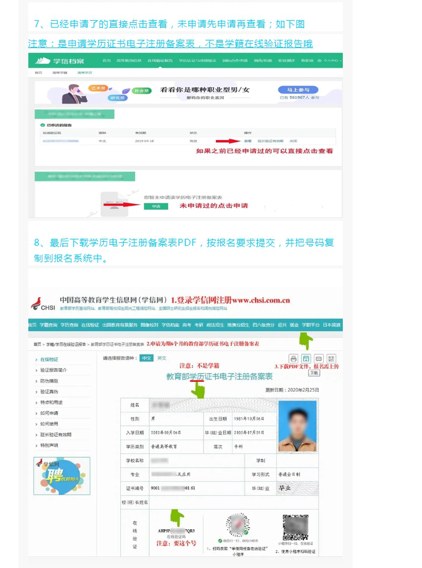
Task: Expand 验证真伪 sidebar item
Action: 49,392
